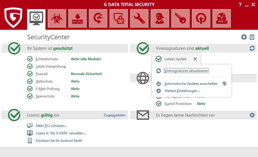Image resolution: width=258 pixels, height=157 pixels.
Task: Click gear icon beside Weitere Einstellungen
Action: [158, 91]
